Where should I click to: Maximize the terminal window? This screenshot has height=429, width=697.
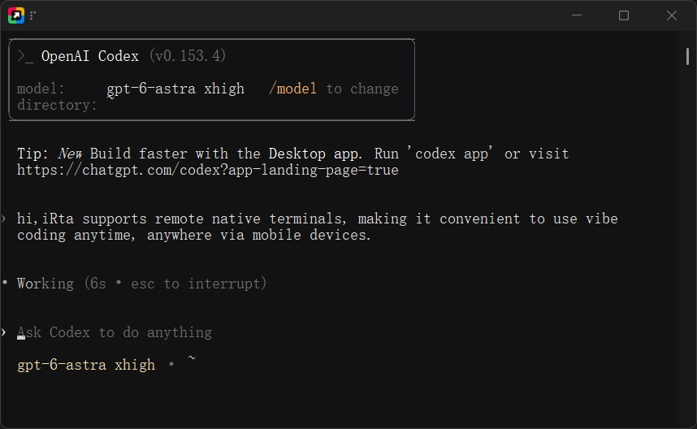tap(624, 15)
